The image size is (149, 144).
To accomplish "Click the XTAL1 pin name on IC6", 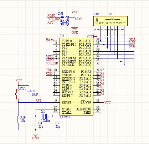I will (67, 109).
